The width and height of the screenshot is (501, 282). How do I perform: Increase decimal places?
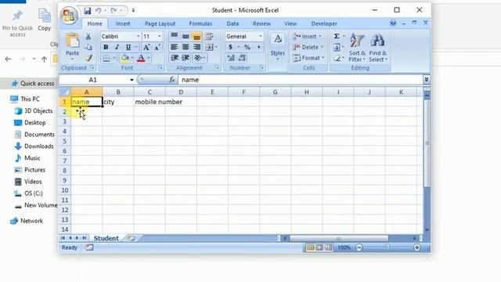[x=231, y=58]
